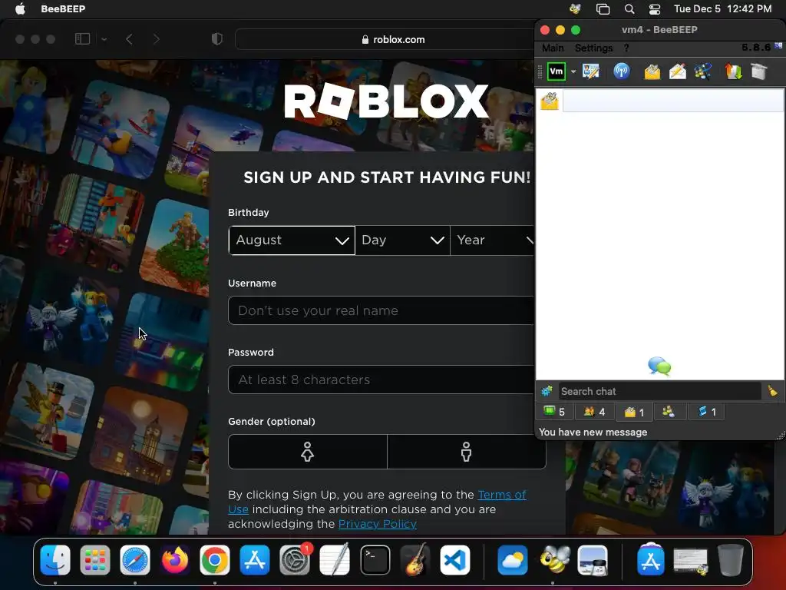Open Visual Studio Code from the Dock

[455, 560]
